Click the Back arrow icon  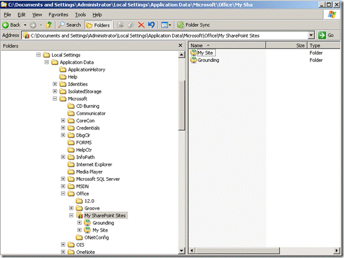pos(6,25)
